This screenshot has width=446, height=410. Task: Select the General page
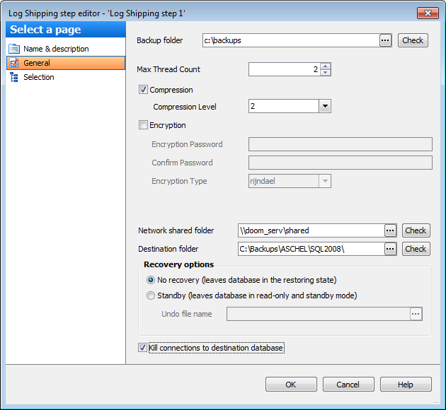point(65,63)
